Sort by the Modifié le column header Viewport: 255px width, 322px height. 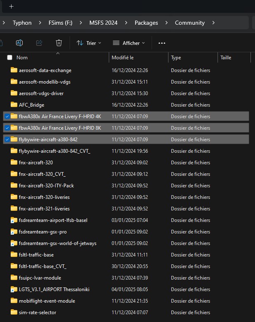tap(123, 58)
